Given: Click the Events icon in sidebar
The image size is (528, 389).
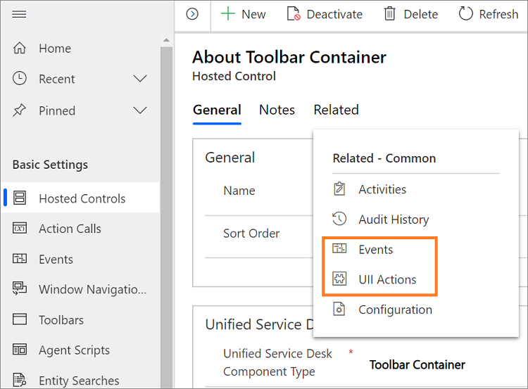Looking at the screenshot, I should 20,258.
